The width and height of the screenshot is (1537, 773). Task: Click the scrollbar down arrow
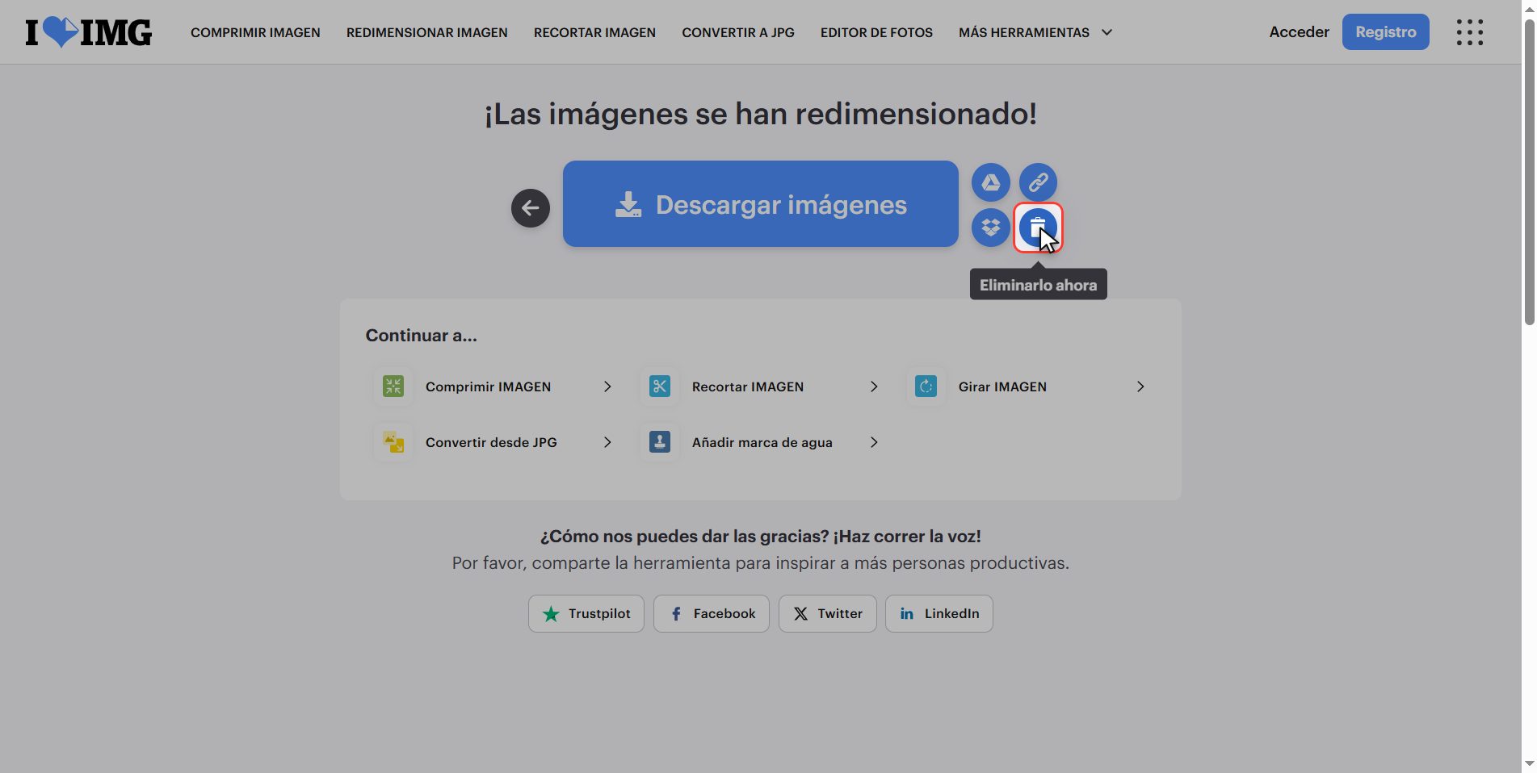click(1529, 764)
